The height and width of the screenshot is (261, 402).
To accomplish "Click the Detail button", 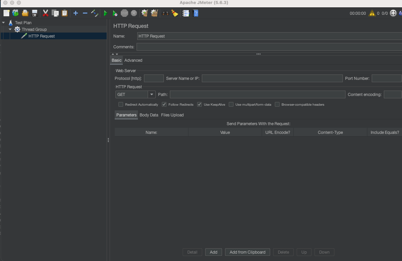I will 192,252.
